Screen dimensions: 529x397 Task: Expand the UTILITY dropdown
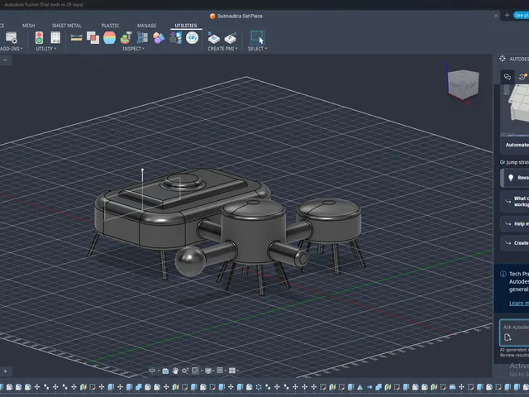(x=46, y=49)
